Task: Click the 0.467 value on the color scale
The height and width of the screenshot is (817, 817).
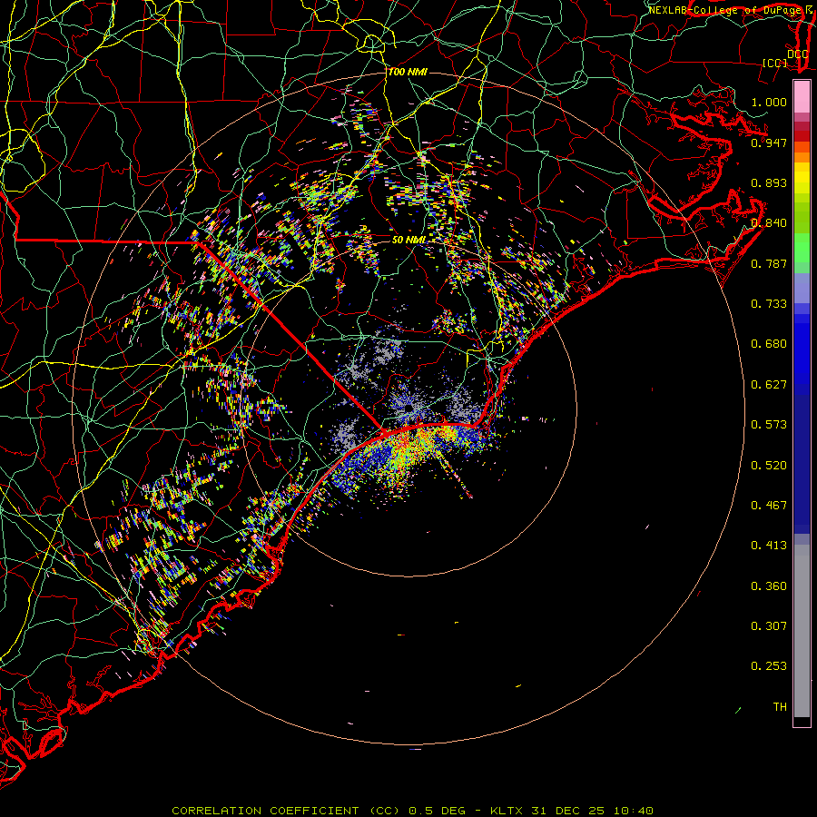Action: point(769,506)
